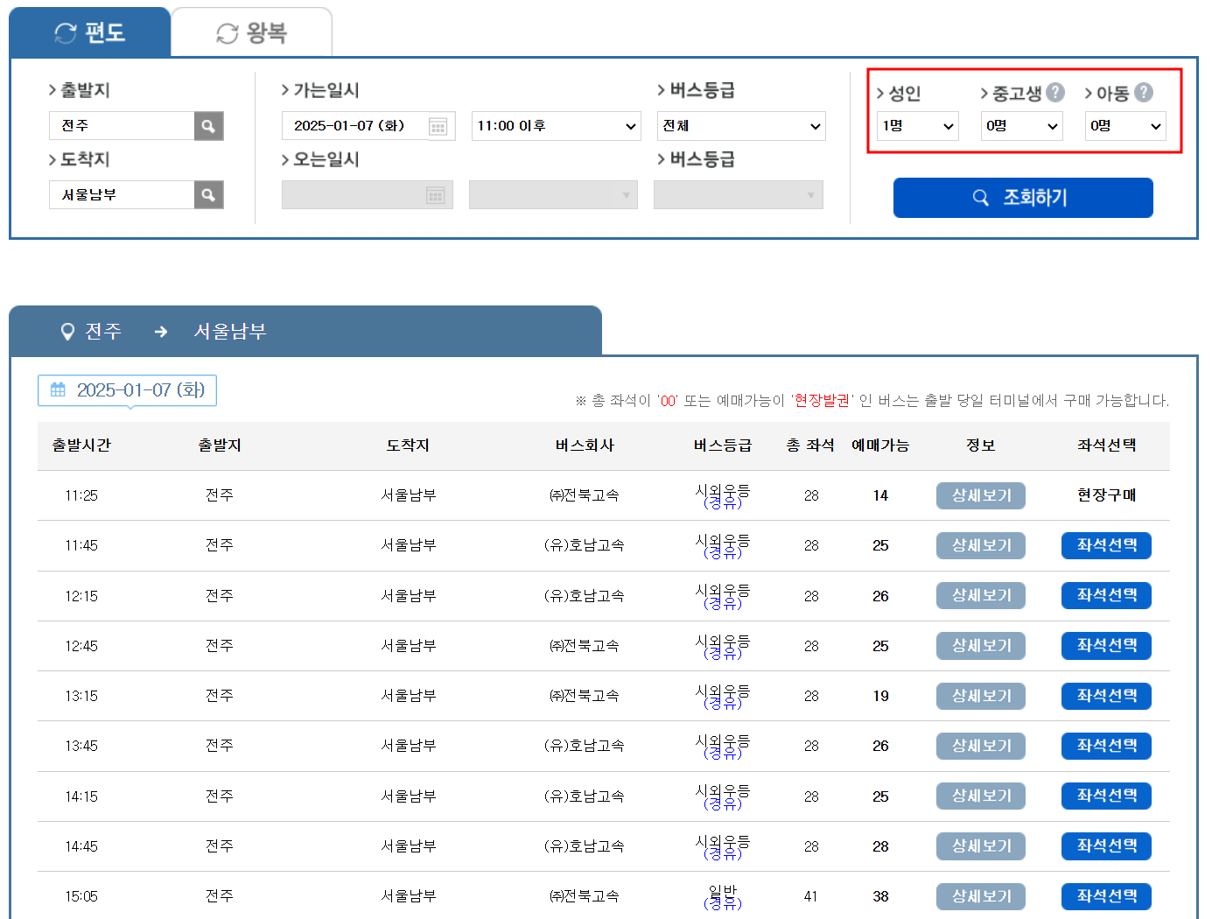Viewport: 1212px width, 919px height.
Task: Click the 현장구매 text in the 11:25 row
Action: coord(1106,495)
